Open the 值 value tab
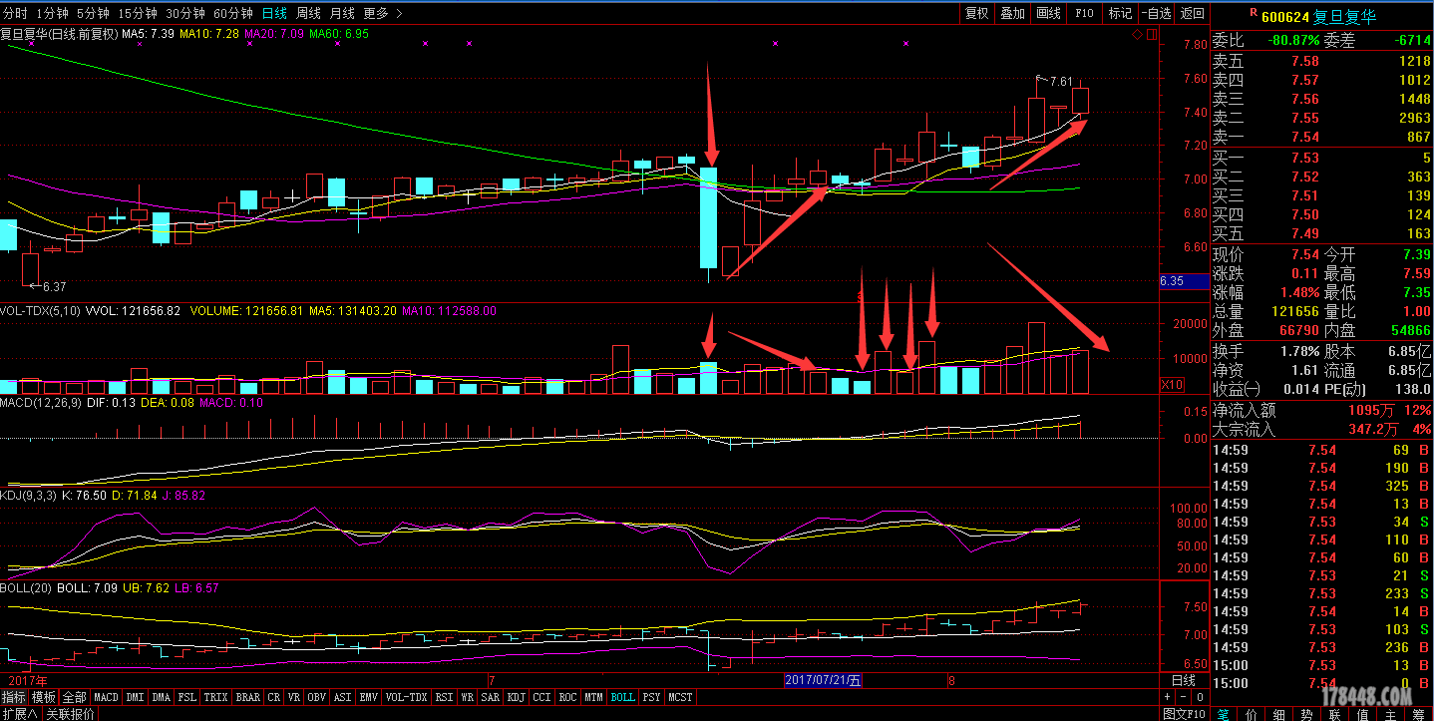 tap(1362, 714)
